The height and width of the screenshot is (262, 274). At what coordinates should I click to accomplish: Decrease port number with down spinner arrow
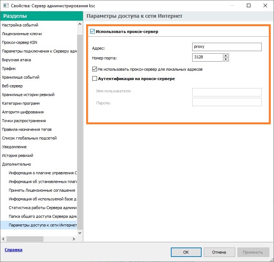[x=226, y=59]
